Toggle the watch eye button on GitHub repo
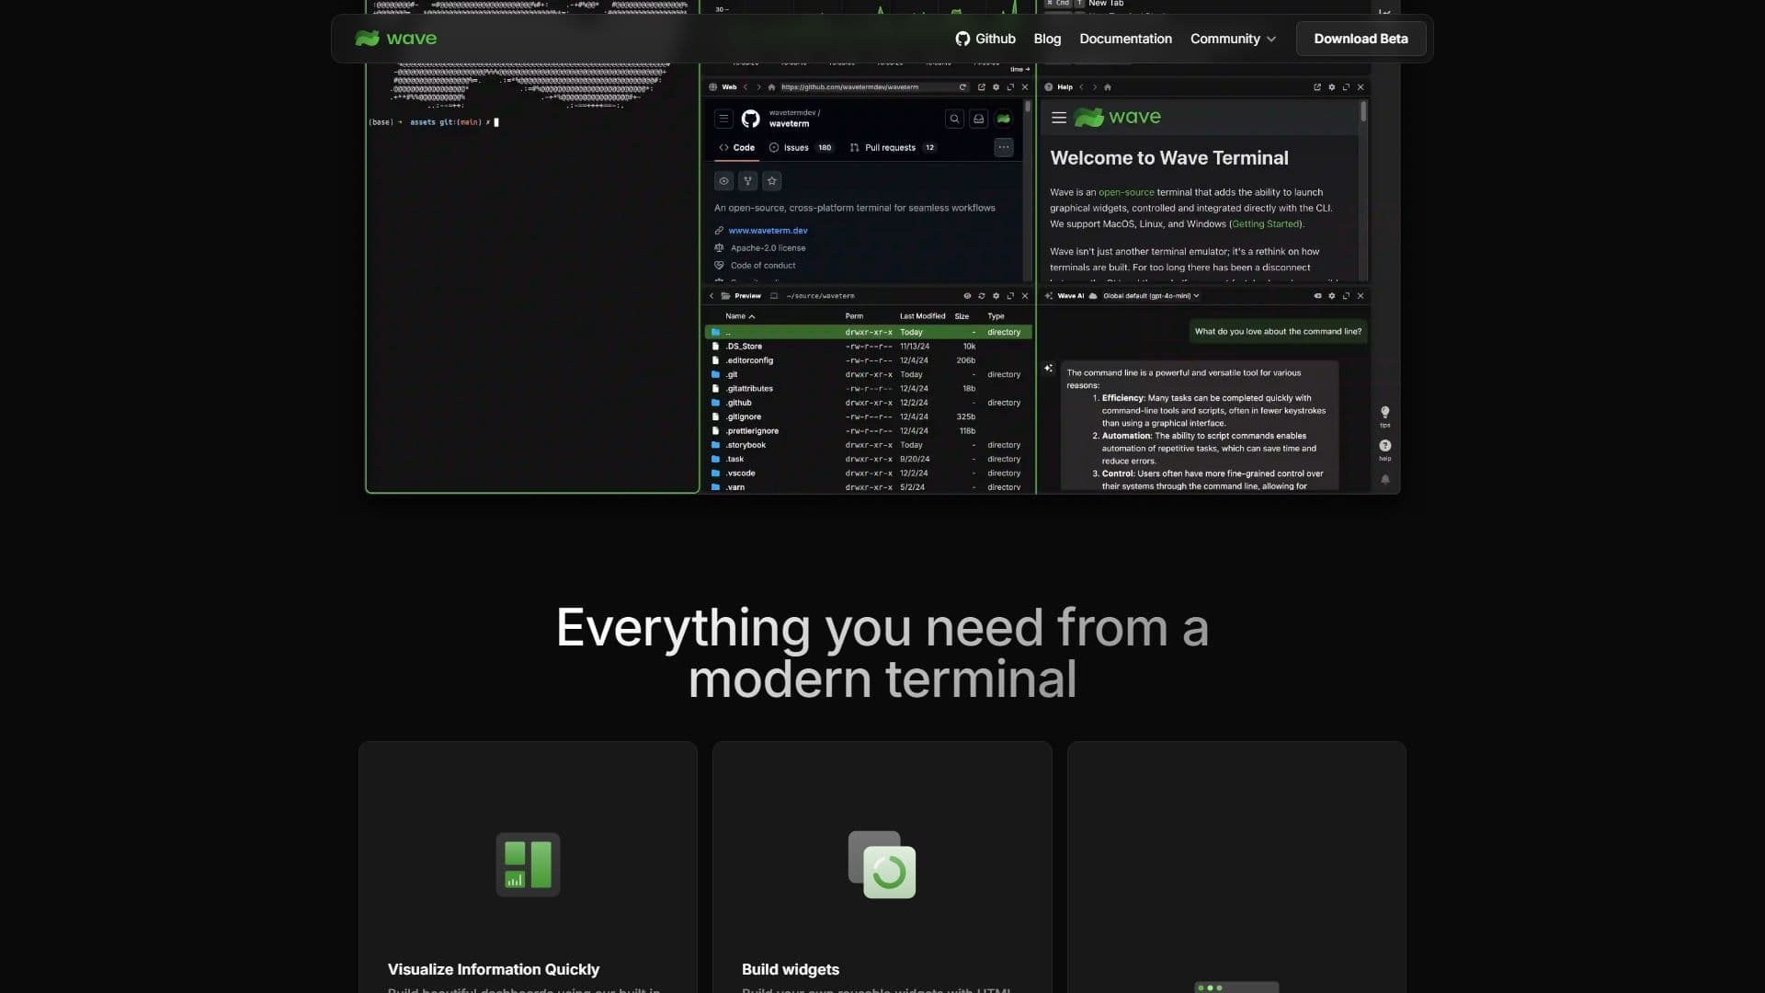Viewport: 1765px width, 993px height. click(x=723, y=181)
